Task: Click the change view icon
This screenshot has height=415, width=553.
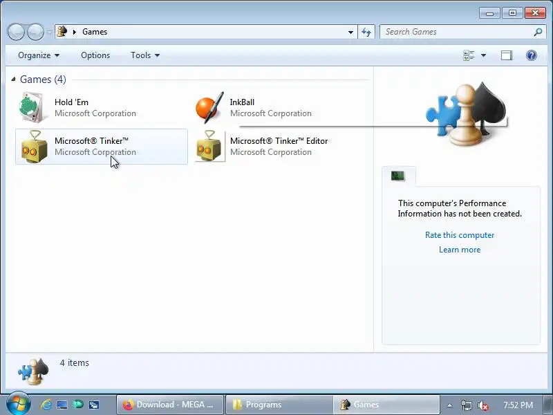Action: tap(469, 55)
